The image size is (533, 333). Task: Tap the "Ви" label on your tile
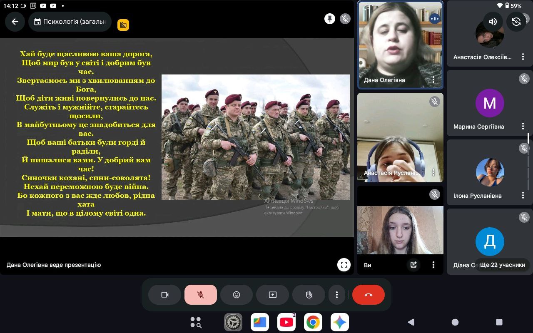tap(367, 265)
